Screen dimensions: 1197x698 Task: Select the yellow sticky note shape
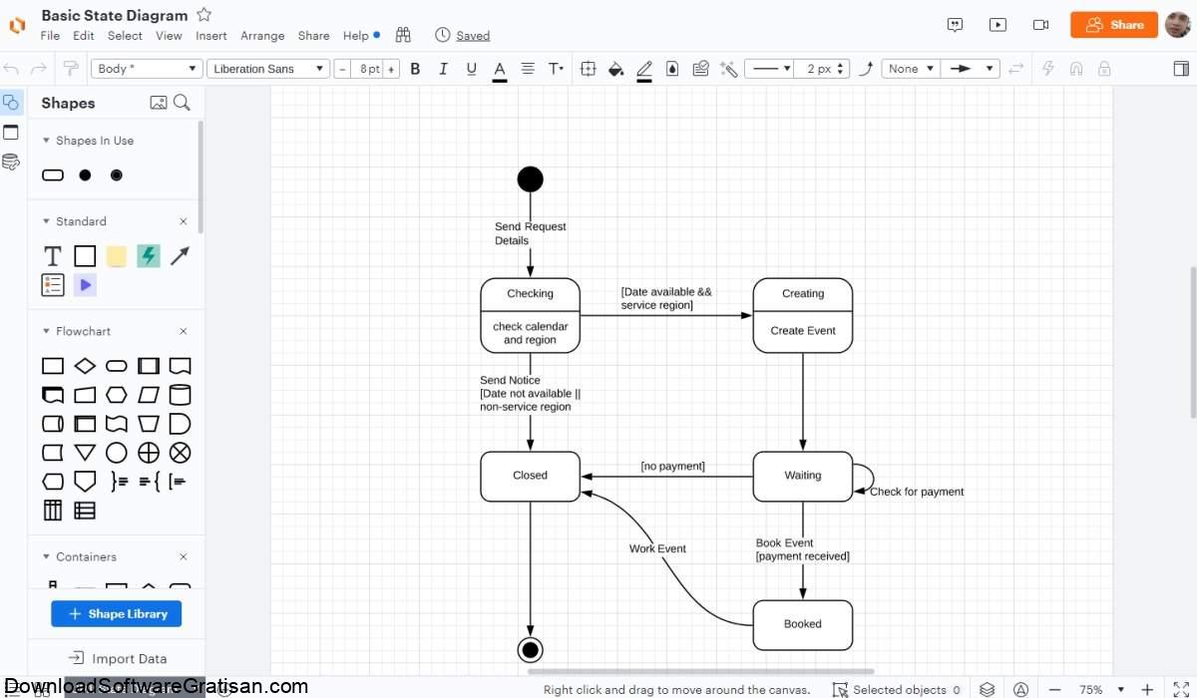click(117, 256)
